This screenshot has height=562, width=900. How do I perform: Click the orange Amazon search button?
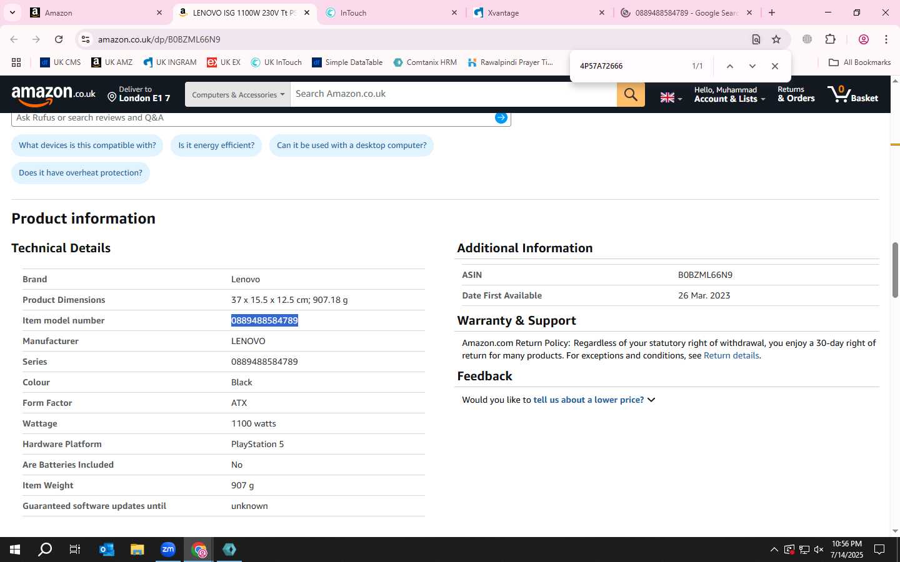point(631,94)
